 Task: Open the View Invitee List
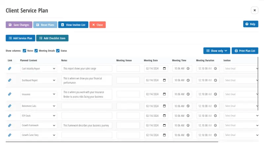(73, 25)
